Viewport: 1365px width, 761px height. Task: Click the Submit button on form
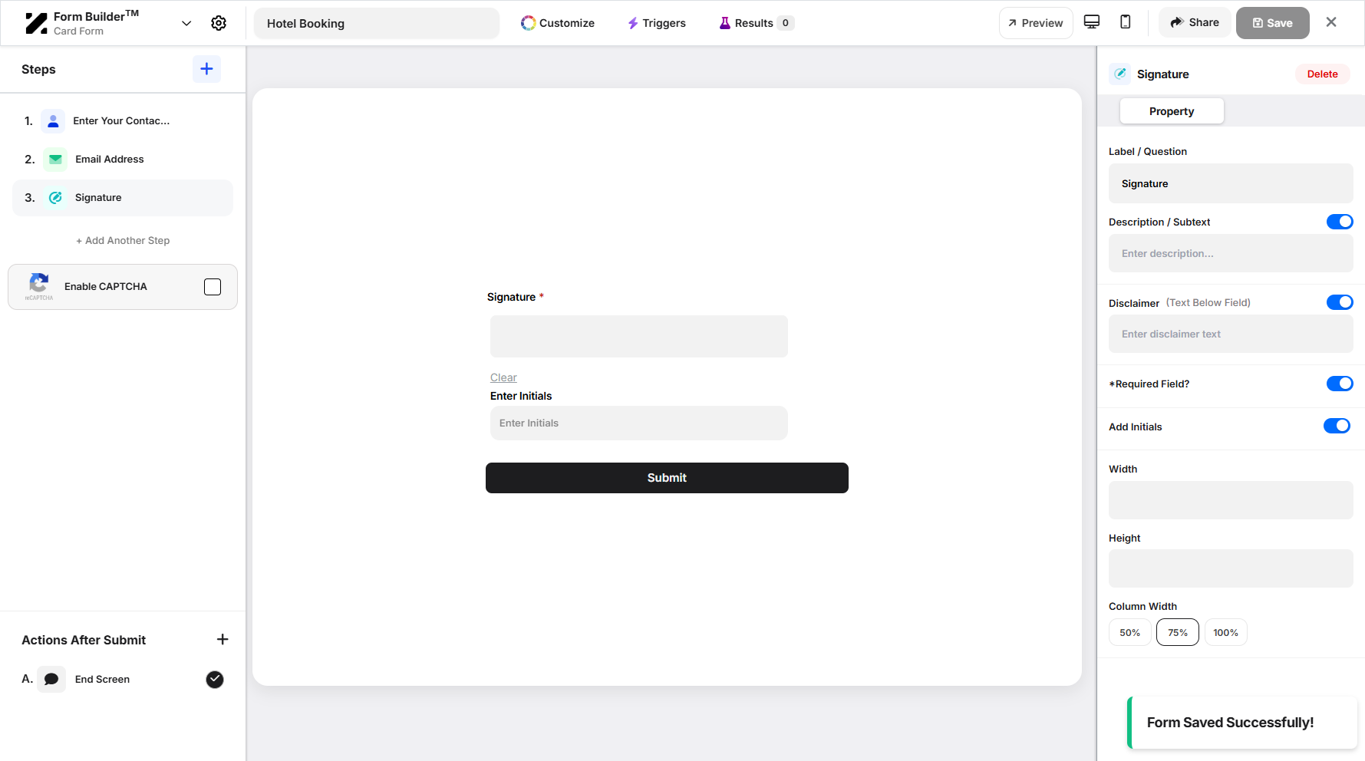pyautogui.click(x=667, y=478)
